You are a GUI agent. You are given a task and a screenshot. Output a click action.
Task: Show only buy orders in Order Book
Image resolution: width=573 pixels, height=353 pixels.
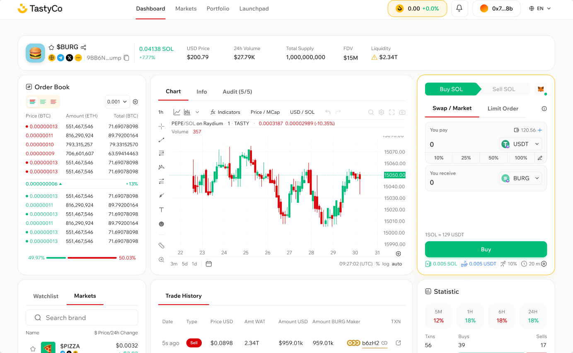(x=43, y=102)
